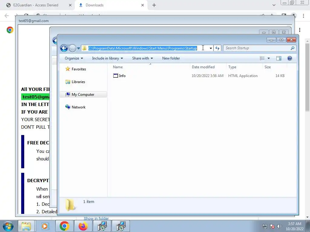Image resolution: width=310 pixels, height=232 pixels.
Task: Close the E2Guardian tab
Action: (70, 5)
